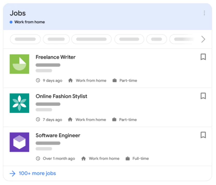
Task: Bookmark the Online Fashion Stylist job
Action: tap(203, 96)
